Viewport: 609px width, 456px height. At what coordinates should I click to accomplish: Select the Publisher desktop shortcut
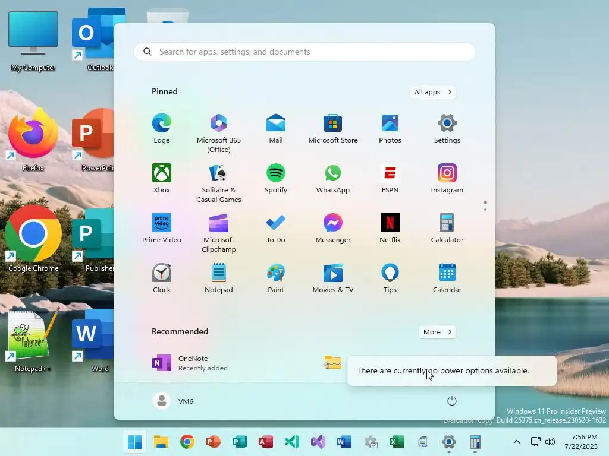coord(93,240)
